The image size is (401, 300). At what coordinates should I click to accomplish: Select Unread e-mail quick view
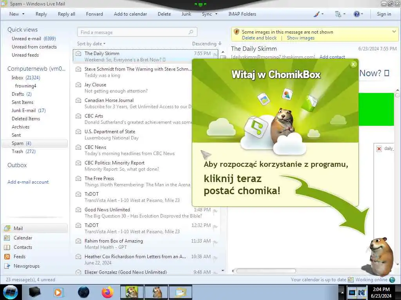click(34, 39)
